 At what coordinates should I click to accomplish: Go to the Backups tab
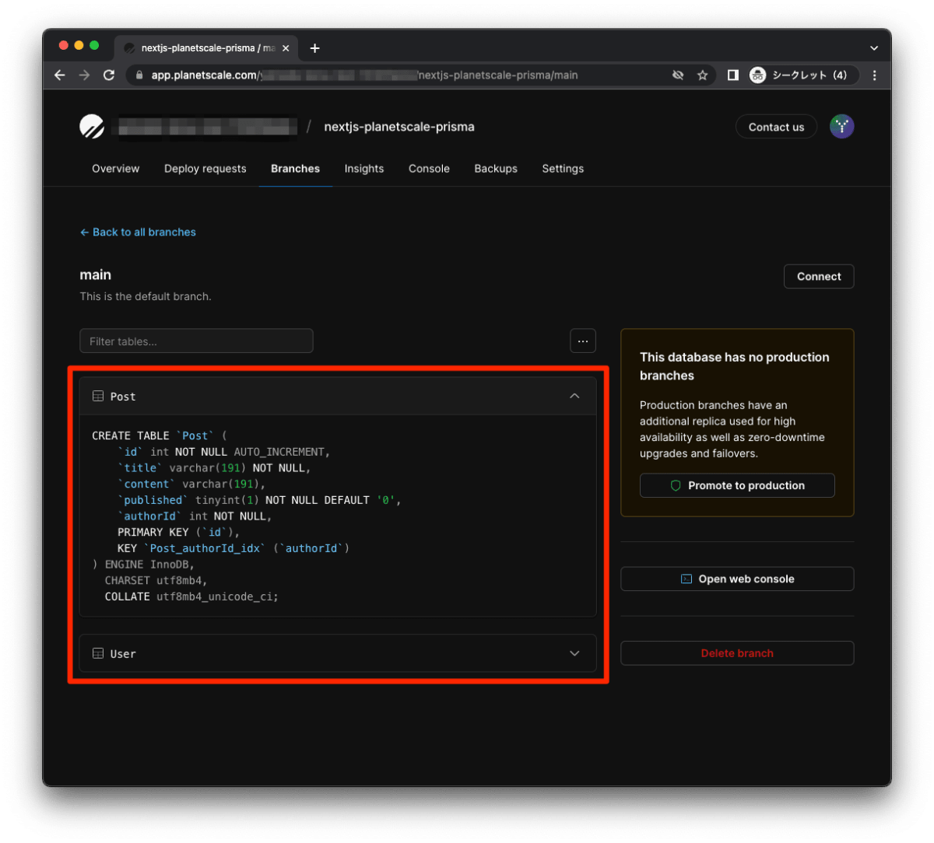coord(496,169)
